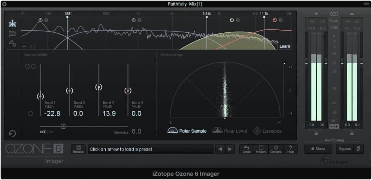Click meter plus button

pyautogui.click(x=336, y=127)
